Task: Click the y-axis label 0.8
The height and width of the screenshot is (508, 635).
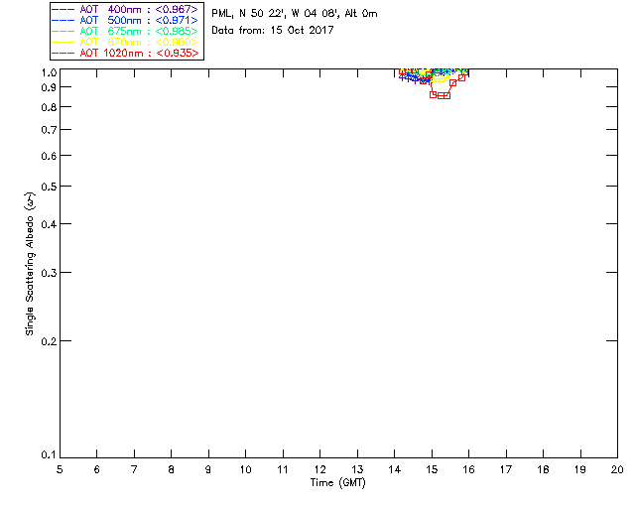Action: coord(49,108)
